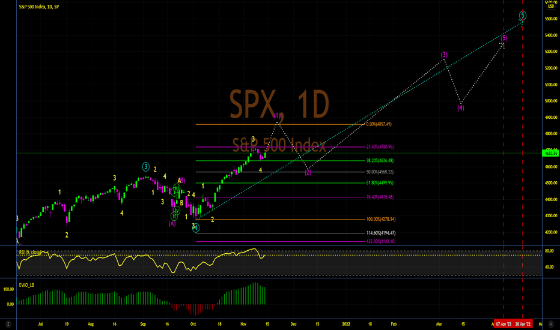This screenshot has height=330, width=560.
Task: Click the 80.00 RSI scale label
Action: coord(549,251)
